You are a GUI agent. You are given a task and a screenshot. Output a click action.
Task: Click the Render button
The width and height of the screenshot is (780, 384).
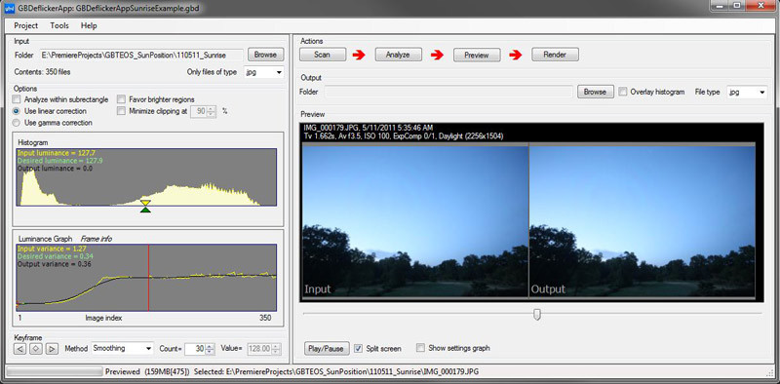(555, 55)
